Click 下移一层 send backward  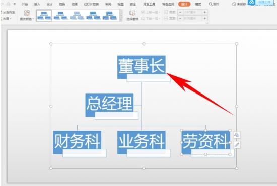(151, 18)
